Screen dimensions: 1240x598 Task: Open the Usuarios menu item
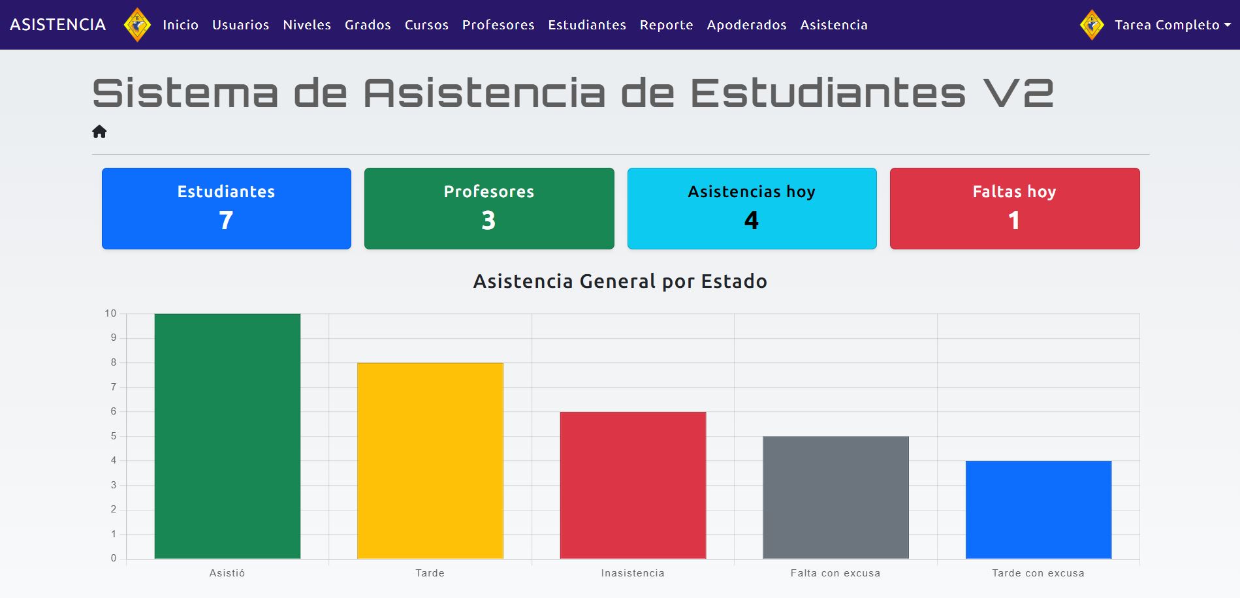pyautogui.click(x=240, y=25)
